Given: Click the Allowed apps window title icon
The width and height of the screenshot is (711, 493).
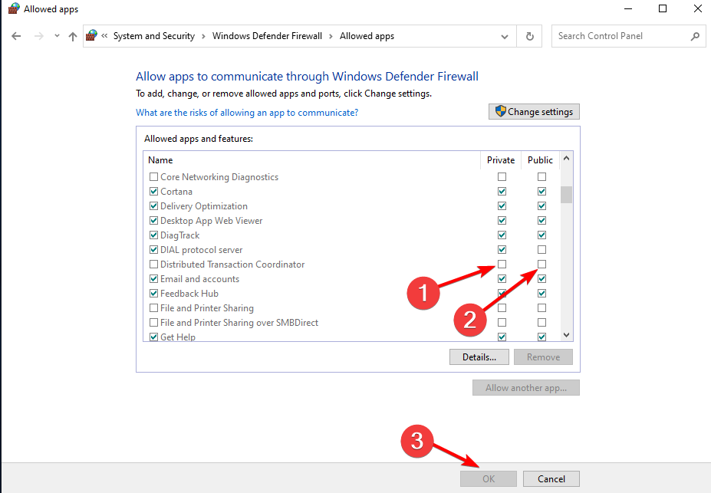Looking at the screenshot, I should click(14, 8).
